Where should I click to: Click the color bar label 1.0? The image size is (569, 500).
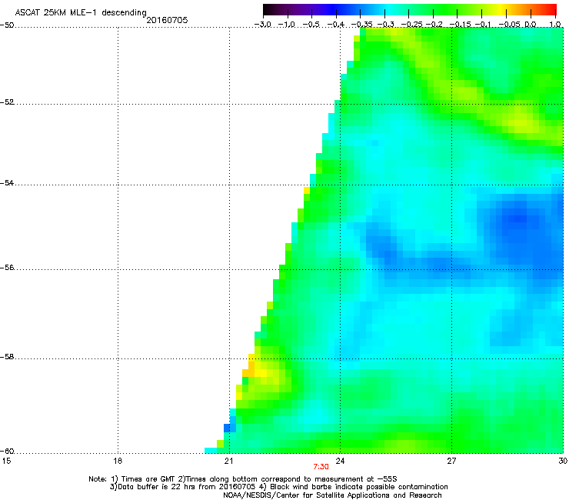tap(555, 25)
